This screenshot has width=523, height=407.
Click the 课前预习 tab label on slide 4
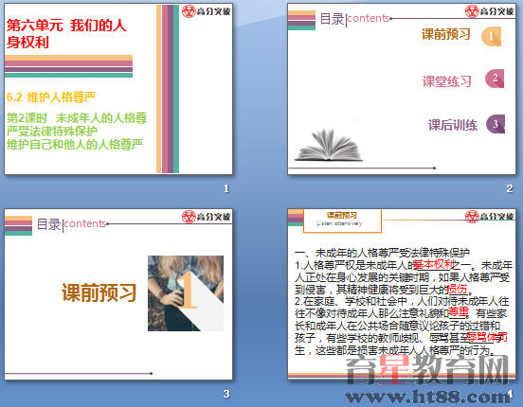(341, 215)
